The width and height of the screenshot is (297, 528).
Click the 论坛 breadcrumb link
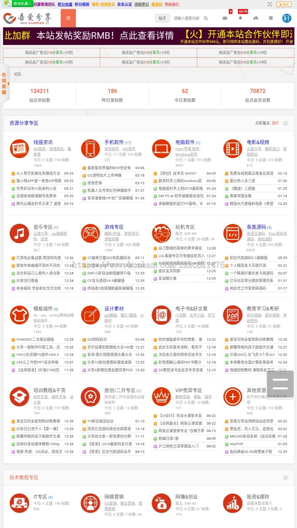[x=17, y=74]
